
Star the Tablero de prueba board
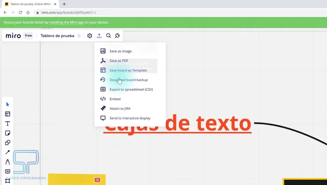[79, 36]
